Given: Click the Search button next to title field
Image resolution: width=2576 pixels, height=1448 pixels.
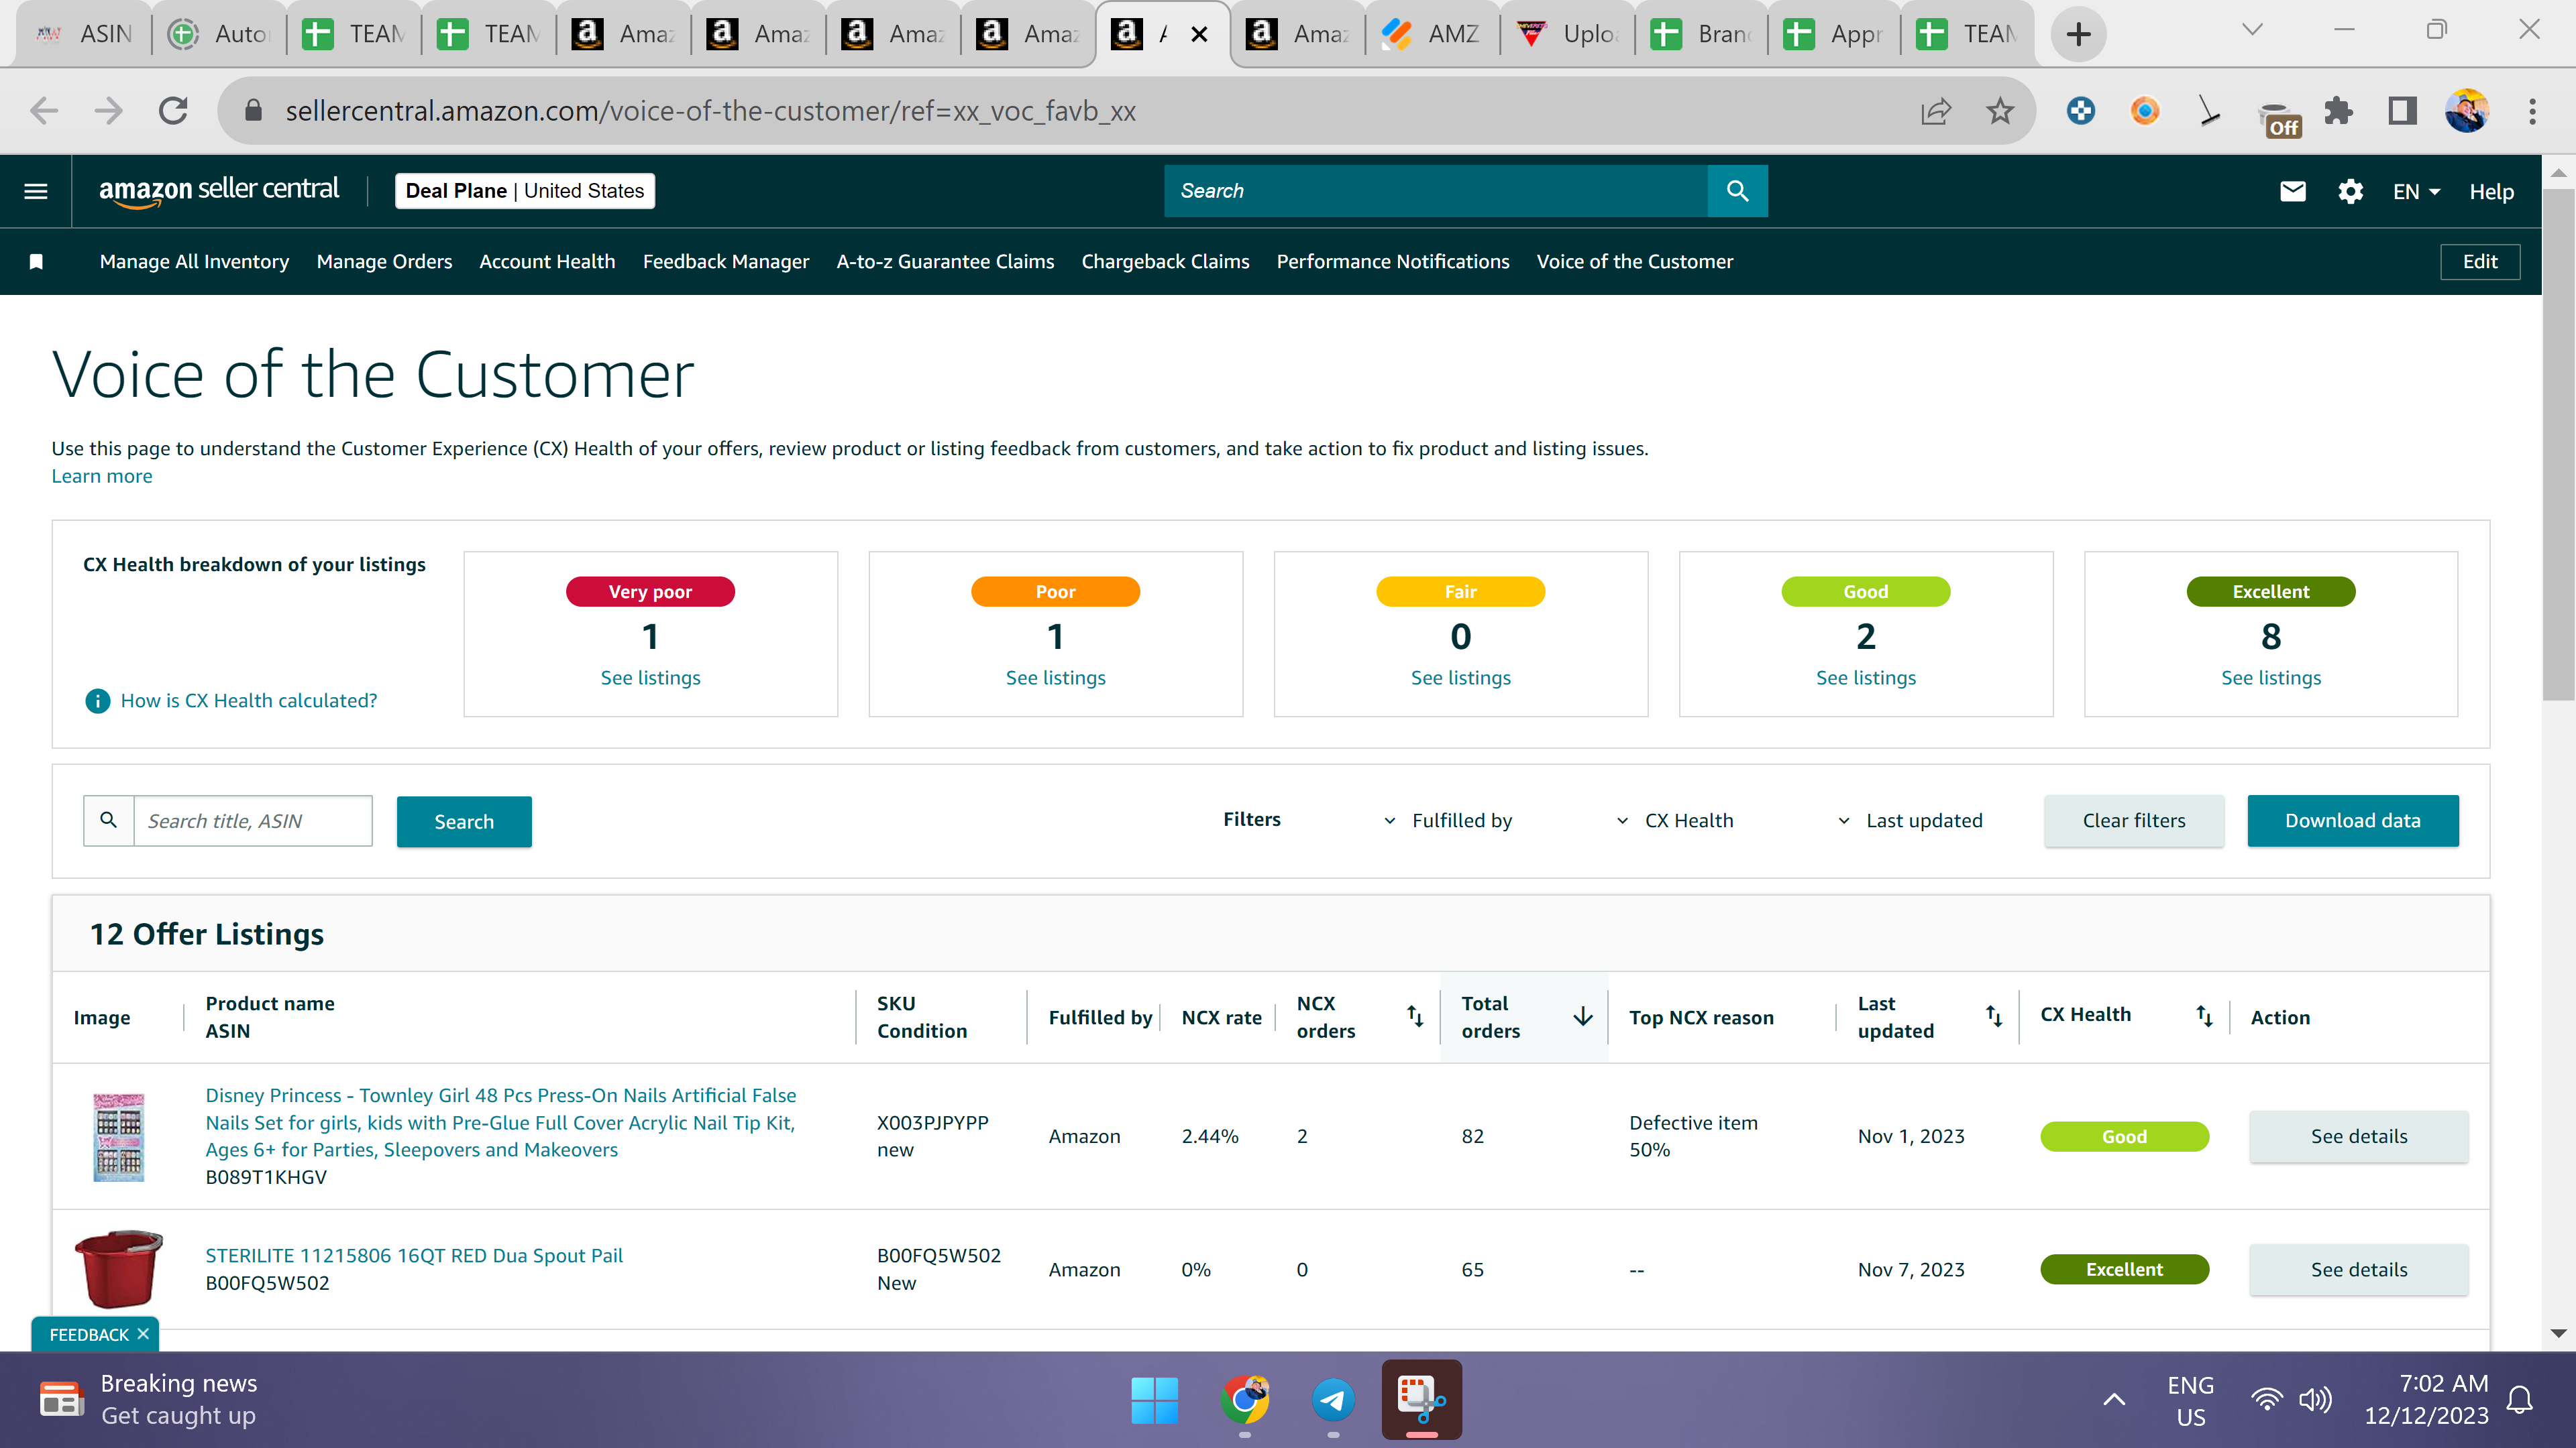Looking at the screenshot, I should [464, 821].
